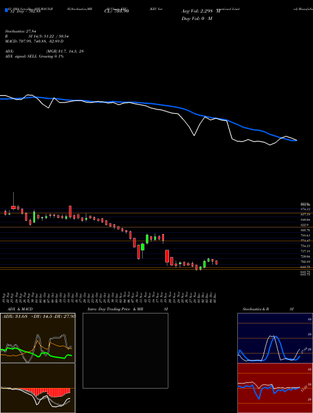
Task: Click the 'SI 14/3: 51.22 / 59.54' reading
Action: (x=49, y=36)
